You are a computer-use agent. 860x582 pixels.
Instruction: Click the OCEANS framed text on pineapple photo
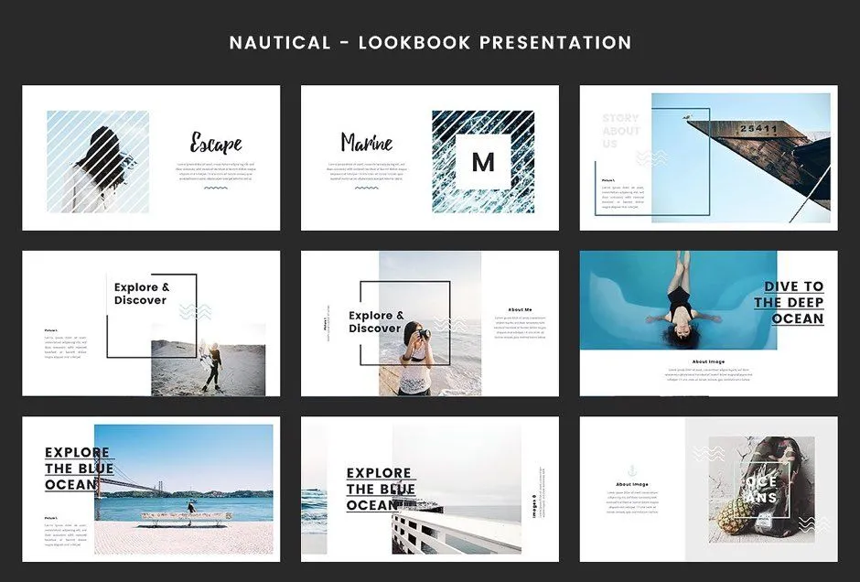[x=762, y=490]
